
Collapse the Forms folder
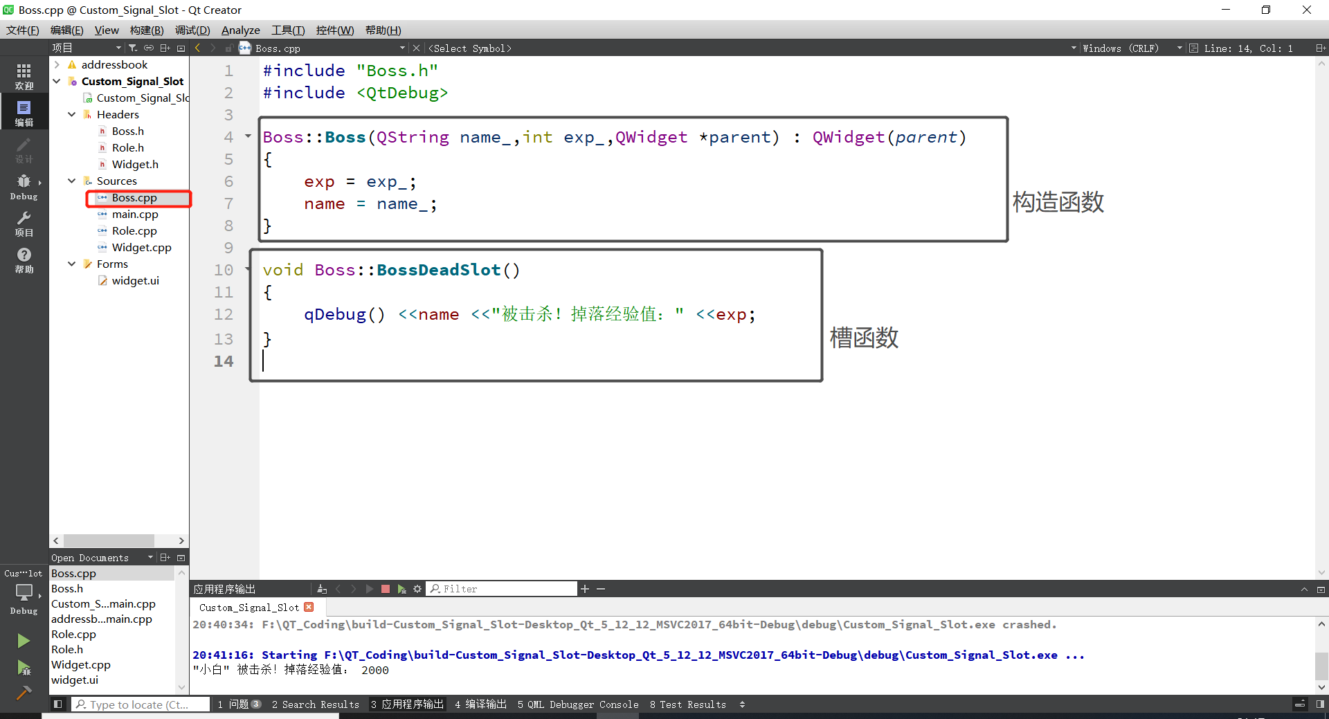click(x=72, y=264)
